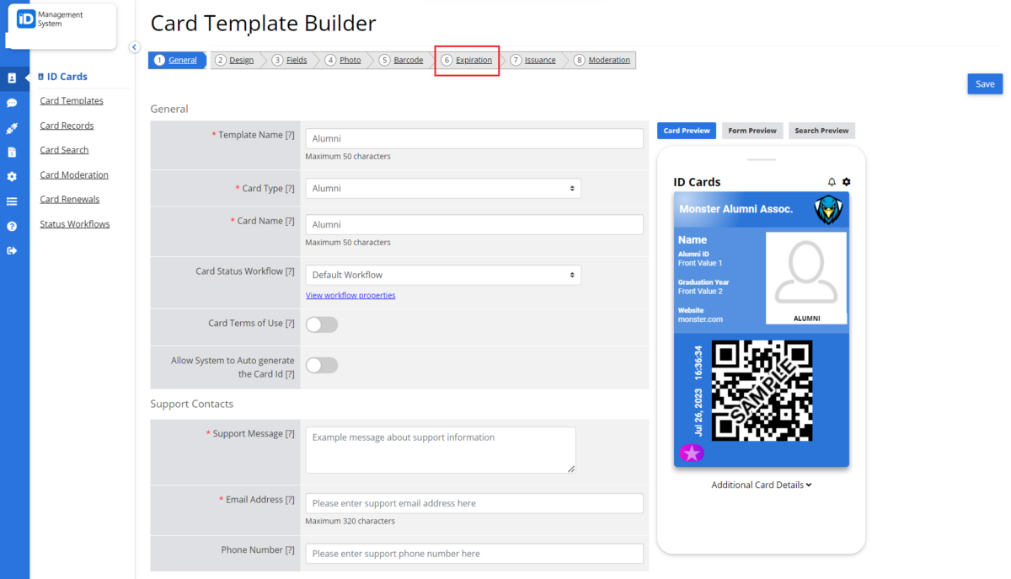Open the help question mark icon
1011x579 pixels.
[13, 225]
